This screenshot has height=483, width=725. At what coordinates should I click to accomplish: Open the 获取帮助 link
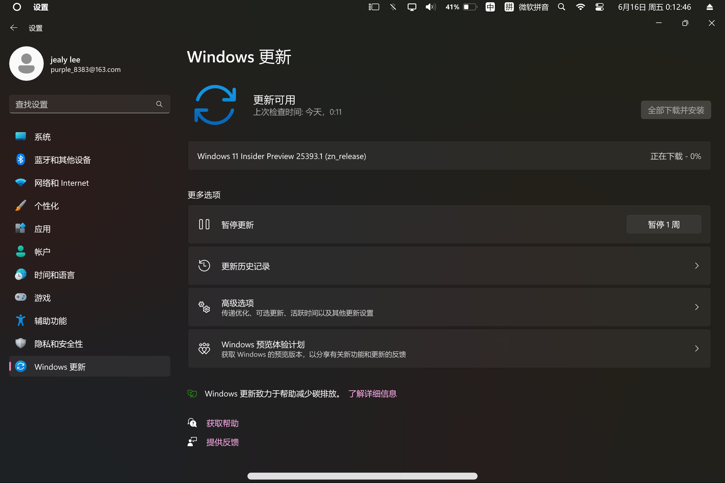pyautogui.click(x=223, y=423)
